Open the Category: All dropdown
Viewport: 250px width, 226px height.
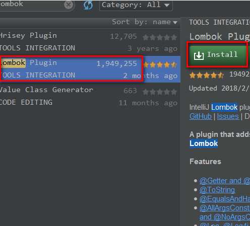[x=136, y=5]
